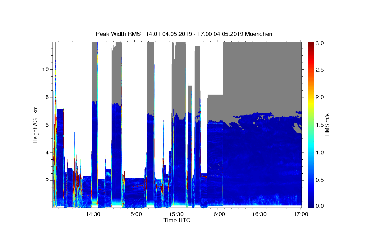Click the large gray no-data area after 16:00
Viewport: 373px width, 249px height.
click(262, 78)
